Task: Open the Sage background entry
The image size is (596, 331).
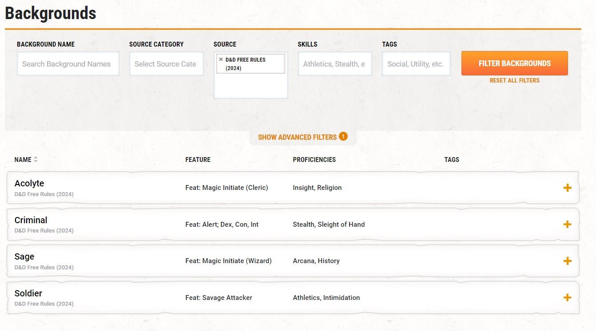Action: (x=24, y=256)
